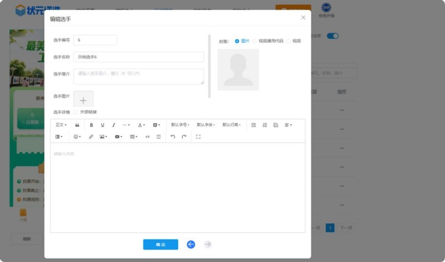Go to previous contestant with blue arrow
The height and width of the screenshot is (262, 445).
coord(191,244)
